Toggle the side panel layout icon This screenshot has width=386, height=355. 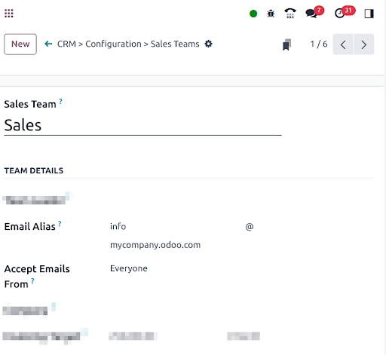click(369, 14)
